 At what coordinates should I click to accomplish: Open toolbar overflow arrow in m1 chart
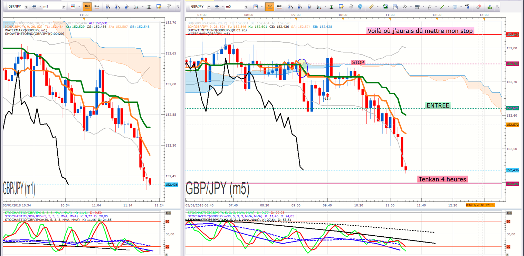(178, 7)
